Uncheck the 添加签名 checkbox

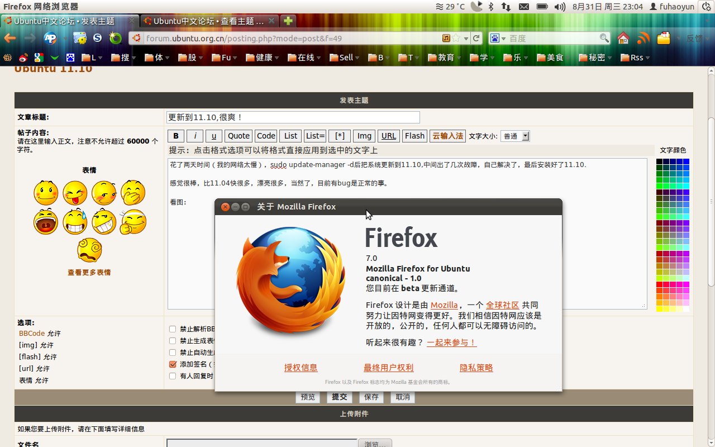pyautogui.click(x=173, y=364)
